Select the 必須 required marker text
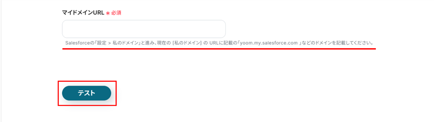Image resolution: width=434 pixels, height=122 pixels. [x=116, y=13]
